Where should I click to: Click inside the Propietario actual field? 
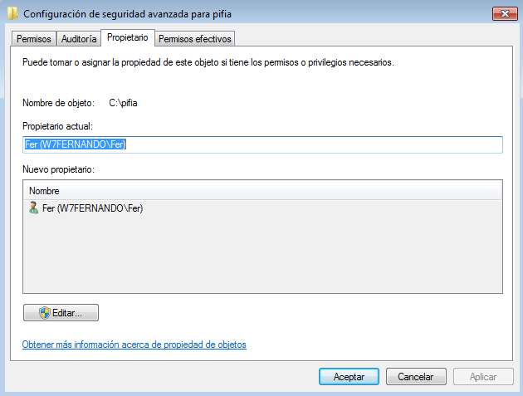click(262, 144)
